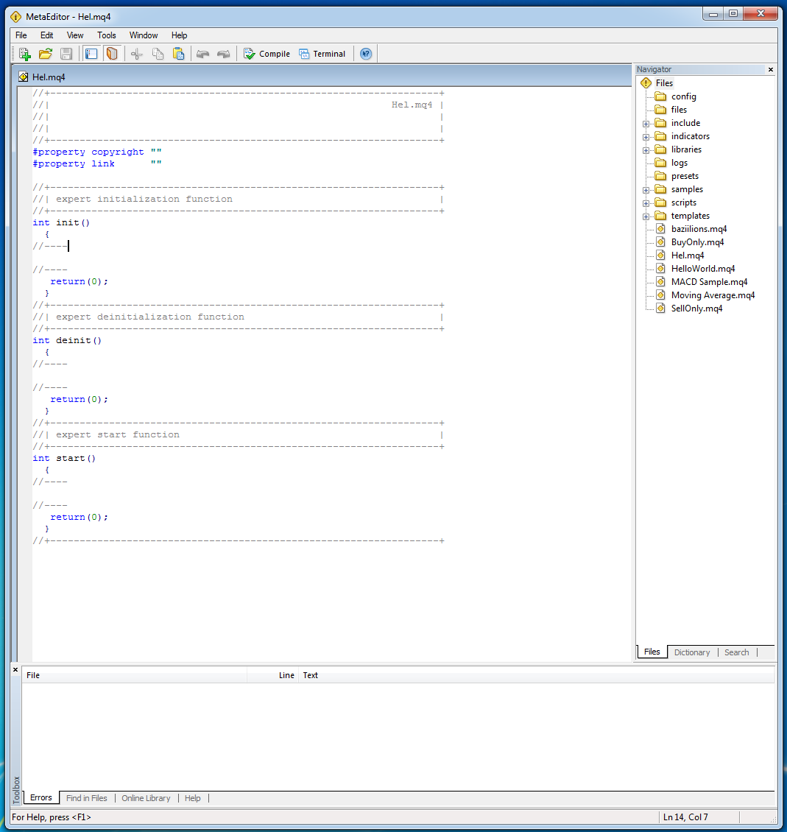The image size is (787, 832).
Task: Select MACD Sample.mq4 in the file list
Action: pos(709,282)
